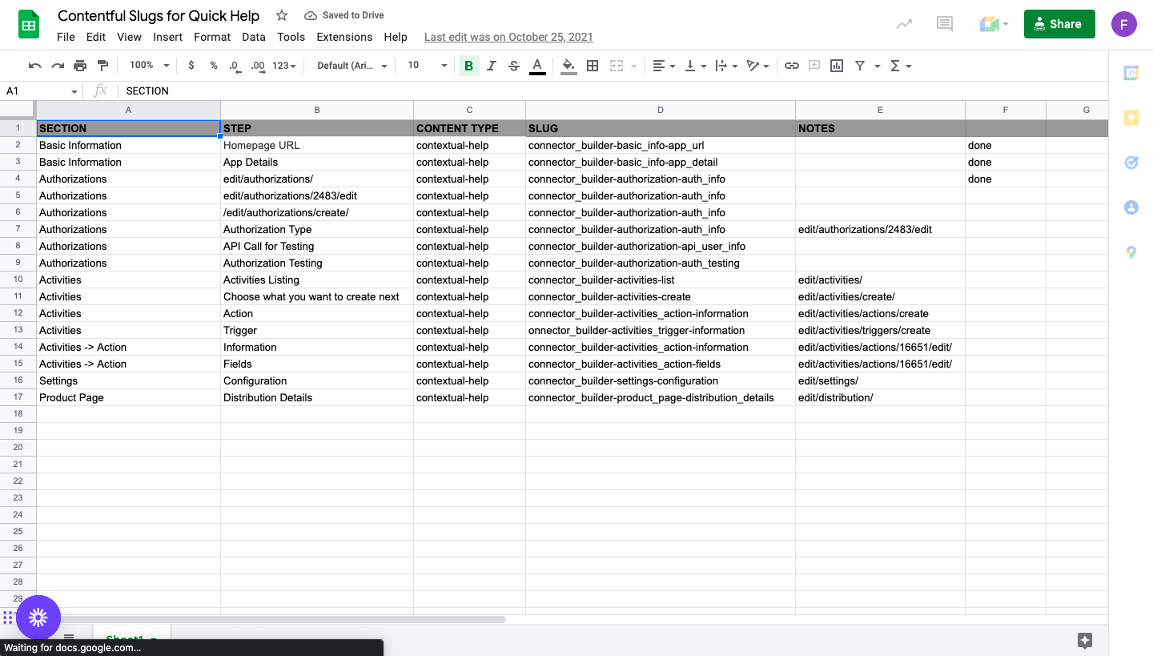This screenshot has width=1153, height=656.
Task: Click the document title
Action: click(159, 15)
